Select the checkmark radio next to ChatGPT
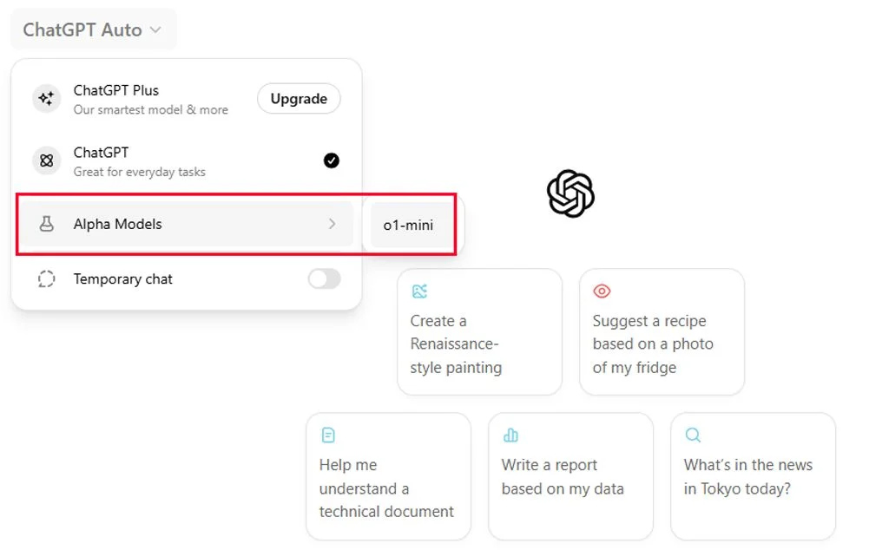This screenshot has height=550, width=889. pyautogui.click(x=331, y=160)
